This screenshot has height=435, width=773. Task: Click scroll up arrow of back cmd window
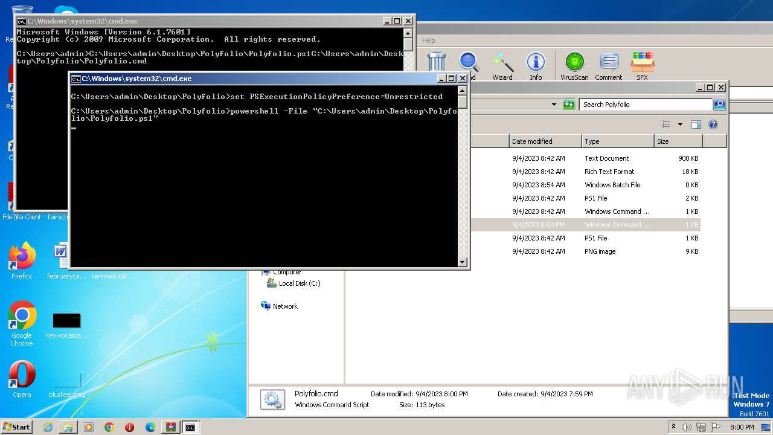[408, 33]
